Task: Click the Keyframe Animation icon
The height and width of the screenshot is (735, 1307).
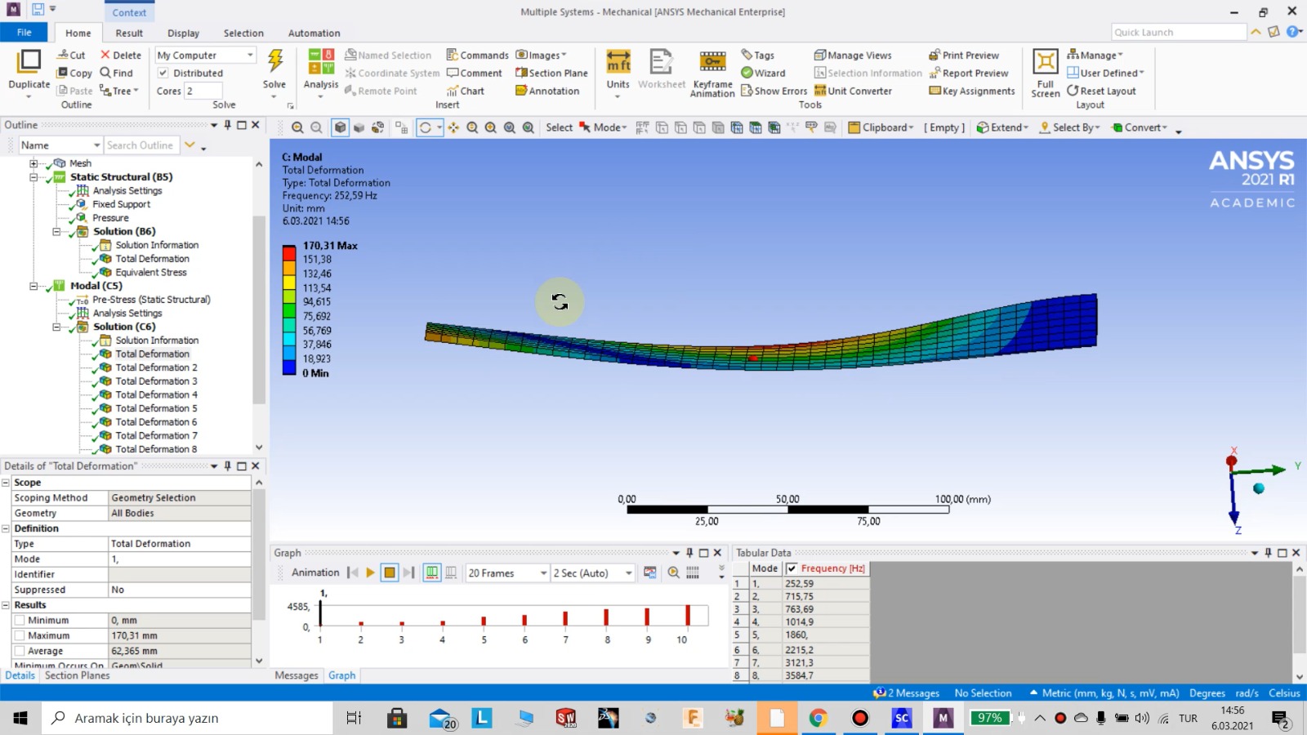Action: point(712,62)
